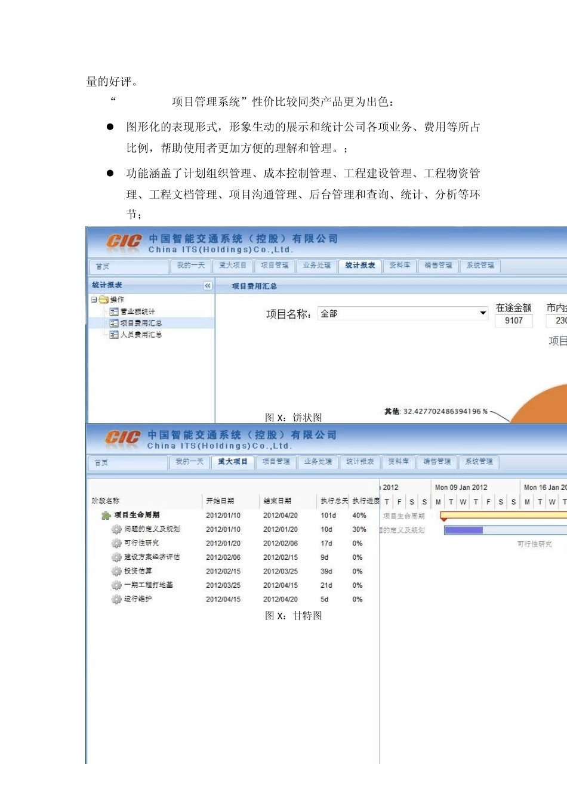Click the 40% progress value of 项目生命周期
The image size is (567, 802).
[359, 516]
